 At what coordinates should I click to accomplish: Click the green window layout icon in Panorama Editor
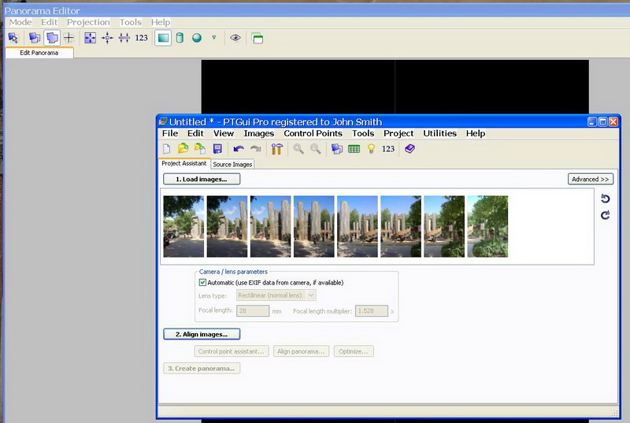[258, 38]
